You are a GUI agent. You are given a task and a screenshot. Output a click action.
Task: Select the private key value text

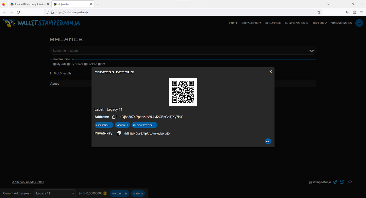[x=147, y=133]
